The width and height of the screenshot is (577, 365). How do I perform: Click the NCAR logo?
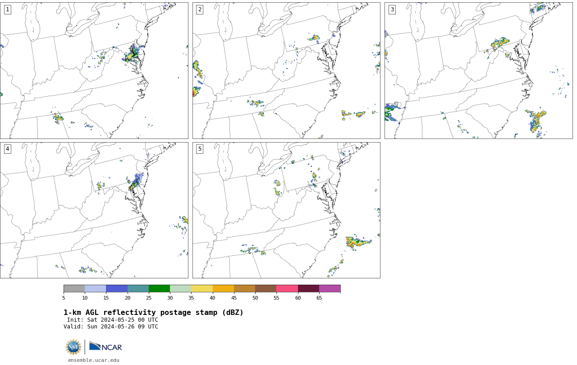pyautogui.click(x=105, y=347)
